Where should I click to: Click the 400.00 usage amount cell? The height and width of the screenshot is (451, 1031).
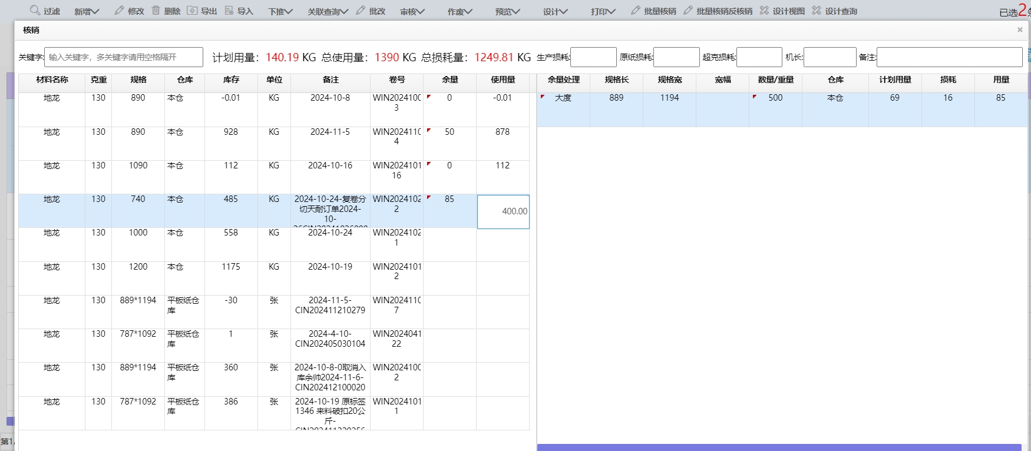pyautogui.click(x=503, y=211)
